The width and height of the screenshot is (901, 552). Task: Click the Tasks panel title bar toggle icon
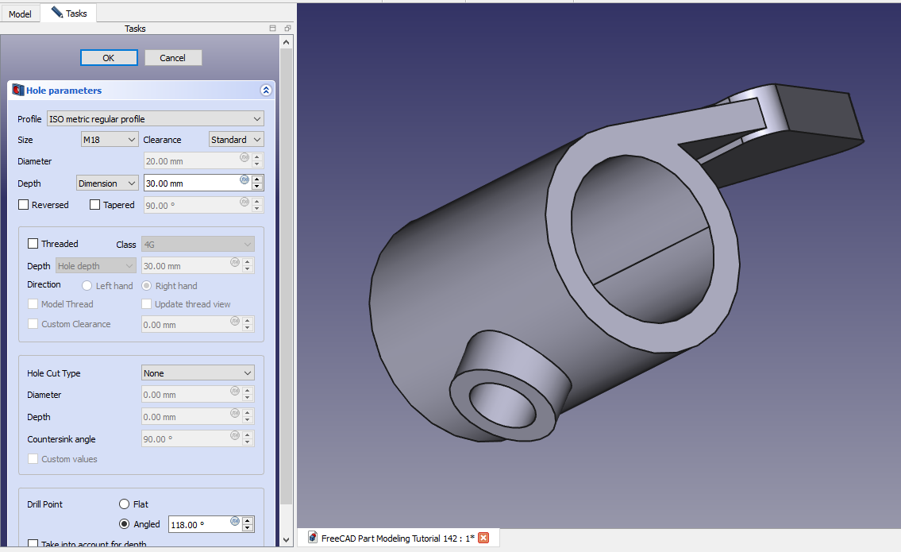pos(272,29)
